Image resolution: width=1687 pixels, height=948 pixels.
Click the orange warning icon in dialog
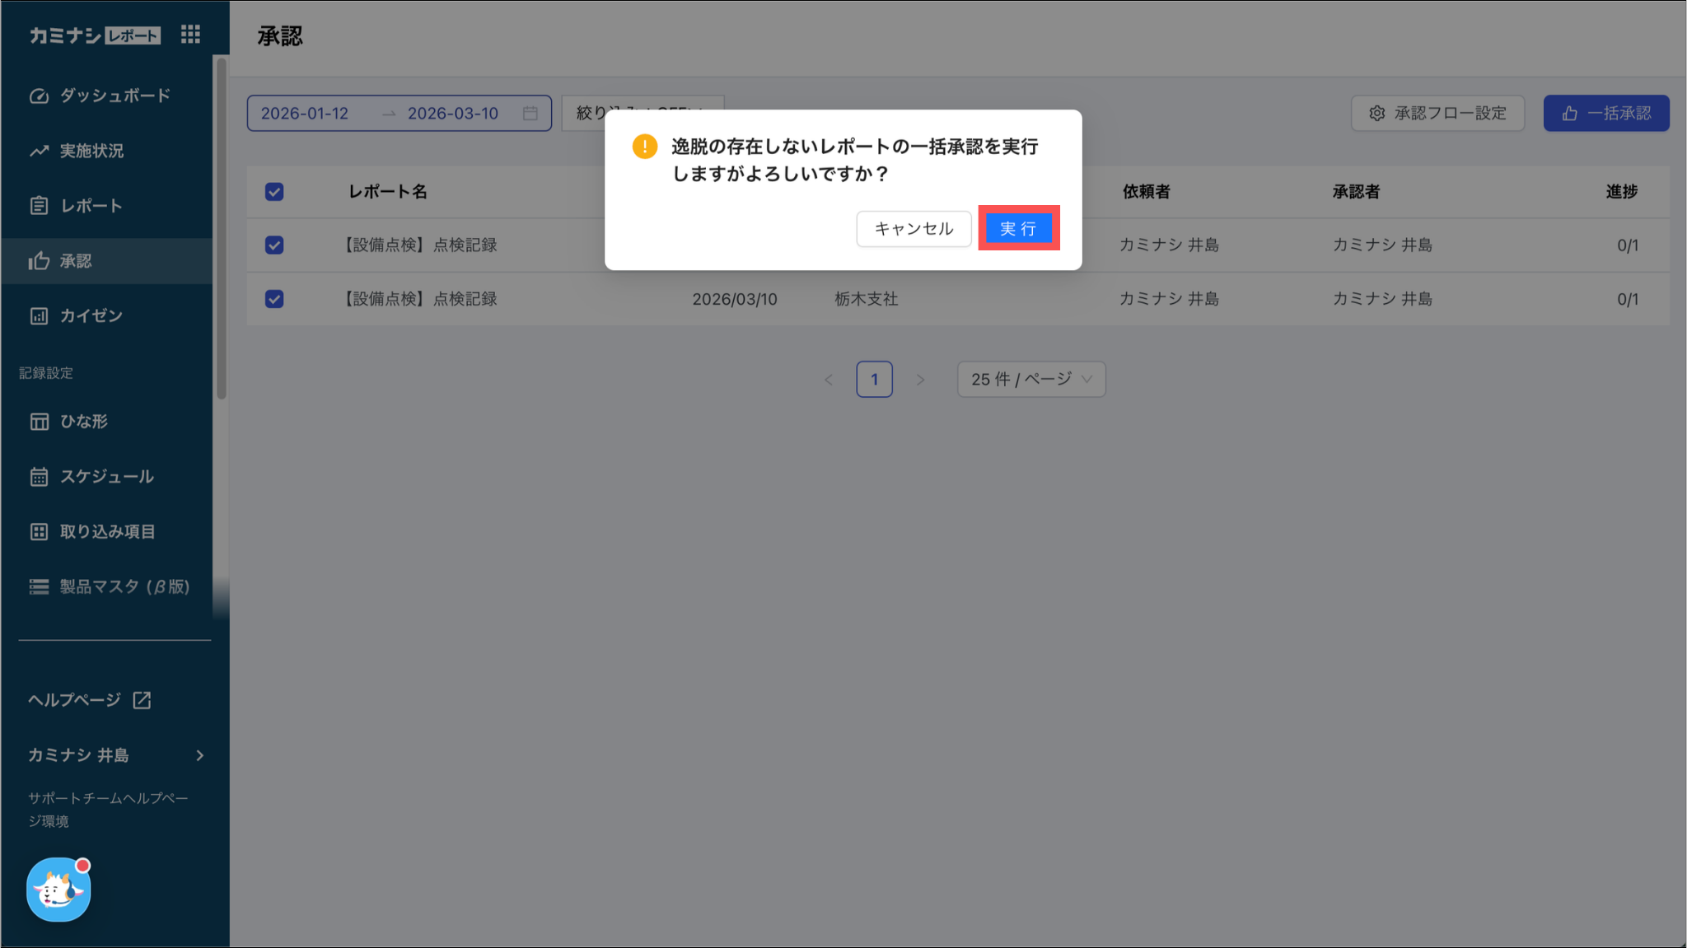pos(644,147)
